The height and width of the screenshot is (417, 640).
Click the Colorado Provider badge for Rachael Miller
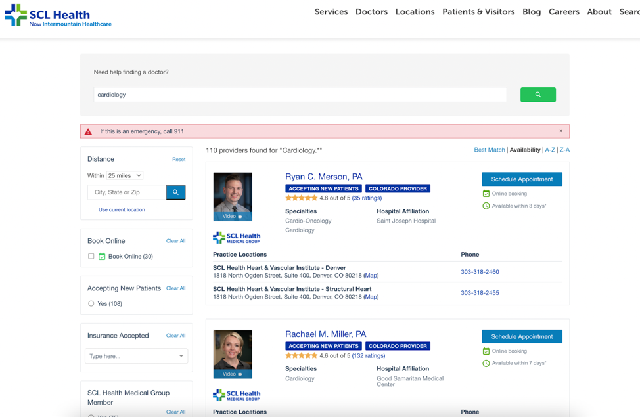(398, 346)
